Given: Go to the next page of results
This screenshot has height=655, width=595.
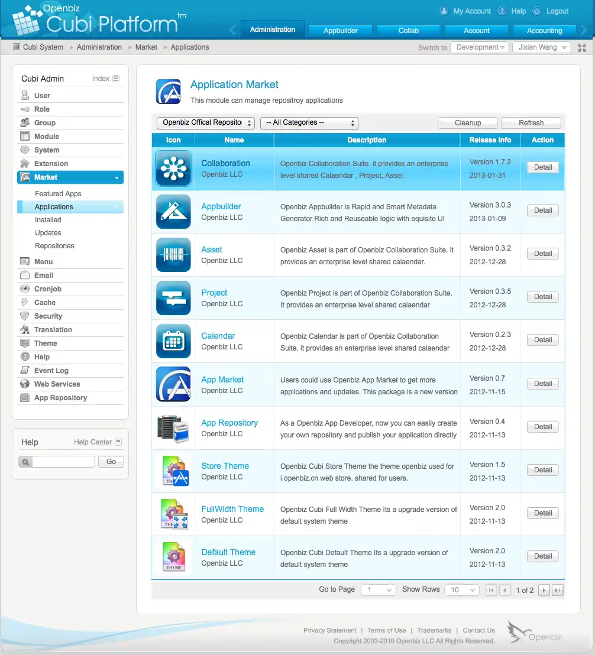Looking at the screenshot, I should pyautogui.click(x=544, y=590).
